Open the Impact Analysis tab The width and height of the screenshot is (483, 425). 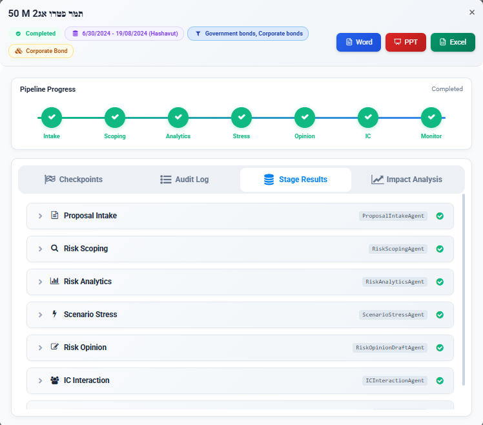click(x=407, y=180)
